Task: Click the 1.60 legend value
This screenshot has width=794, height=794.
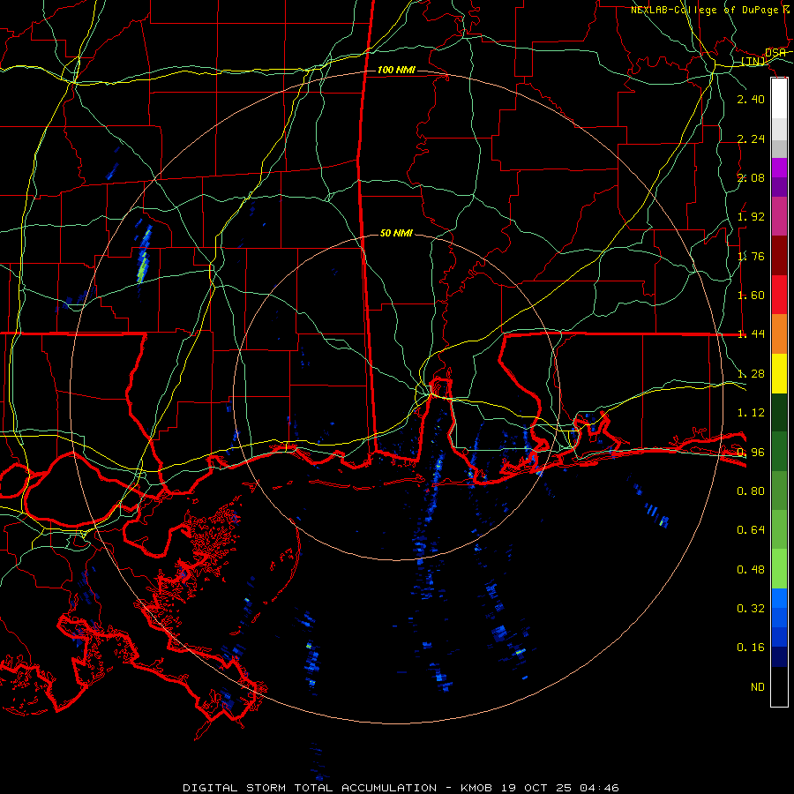Action: pyautogui.click(x=751, y=296)
